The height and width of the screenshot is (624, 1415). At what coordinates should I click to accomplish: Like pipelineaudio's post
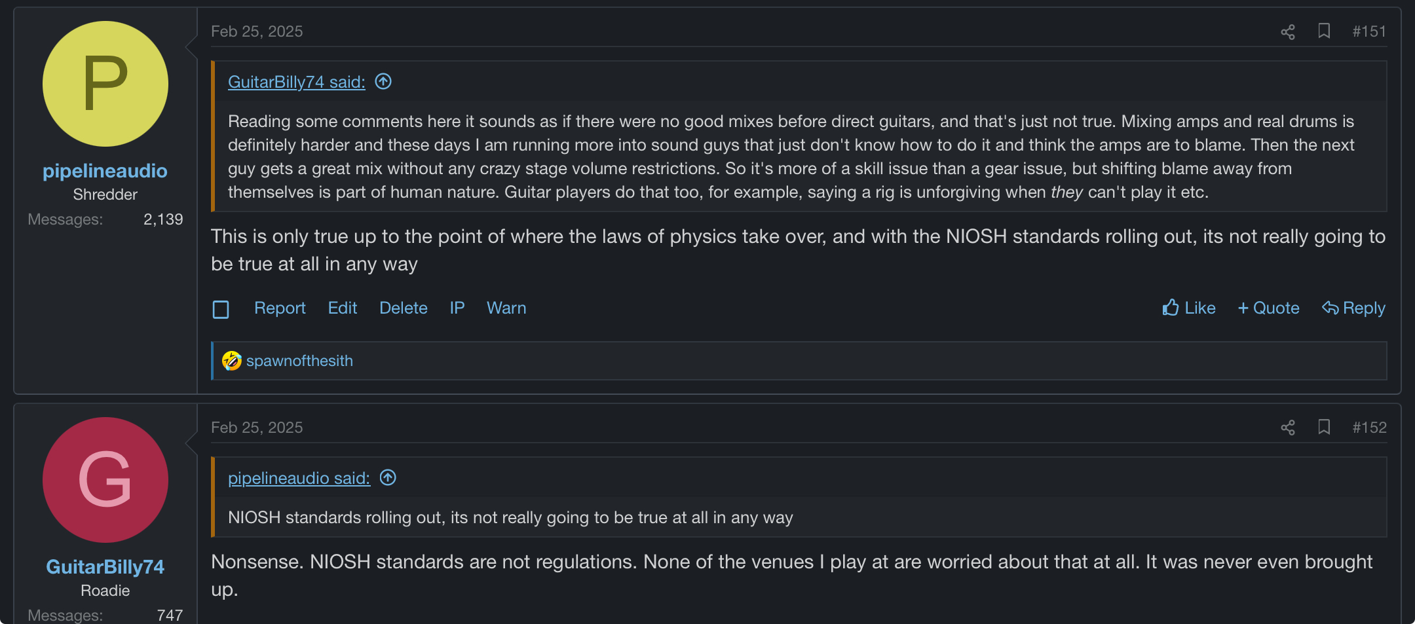(1189, 308)
